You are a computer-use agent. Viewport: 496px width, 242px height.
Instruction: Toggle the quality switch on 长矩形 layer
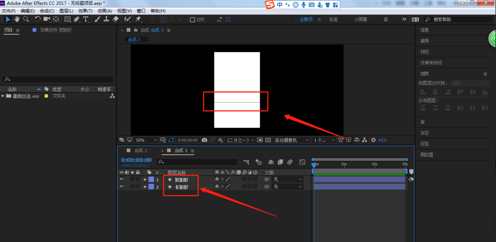pos(228,187)
